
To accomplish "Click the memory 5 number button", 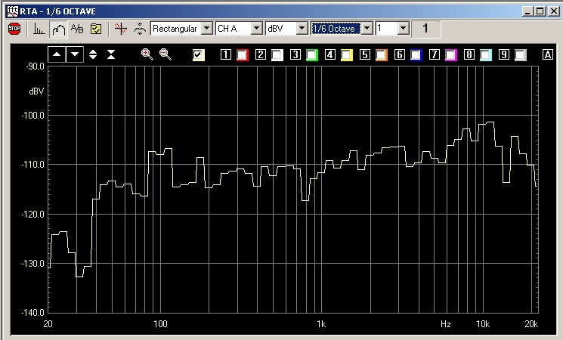I will pos(365,55).
